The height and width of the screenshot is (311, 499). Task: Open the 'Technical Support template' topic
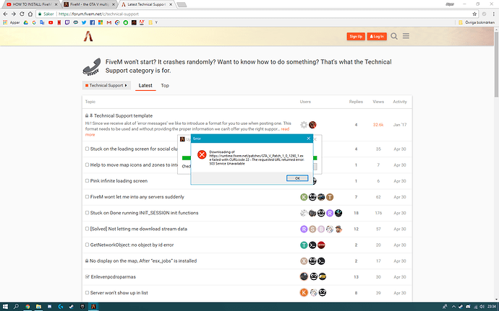[123, 115]
